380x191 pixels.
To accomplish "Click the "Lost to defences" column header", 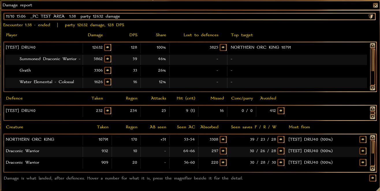I will coord(201,35).
